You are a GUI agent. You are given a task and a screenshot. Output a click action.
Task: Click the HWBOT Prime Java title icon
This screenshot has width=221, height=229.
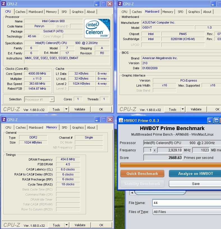[x=121, y=120]
